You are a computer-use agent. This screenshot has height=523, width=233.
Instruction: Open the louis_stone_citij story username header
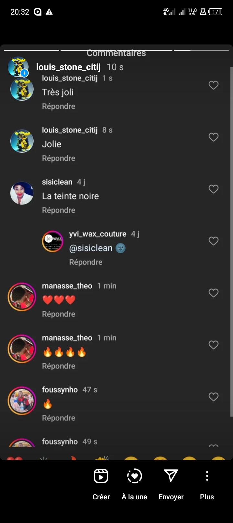click(x=68, y=67)
